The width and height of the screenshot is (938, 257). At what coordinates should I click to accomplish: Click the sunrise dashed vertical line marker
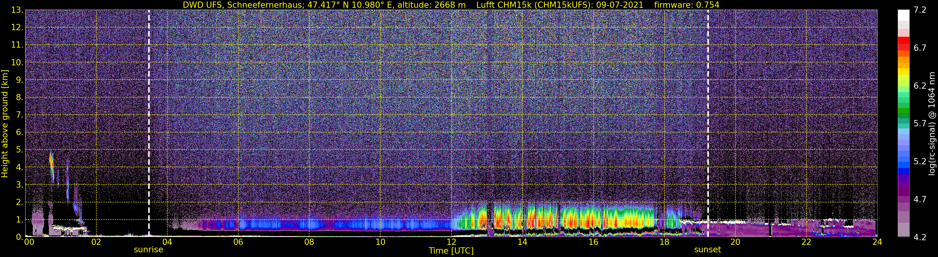click(x=149, y=124)
